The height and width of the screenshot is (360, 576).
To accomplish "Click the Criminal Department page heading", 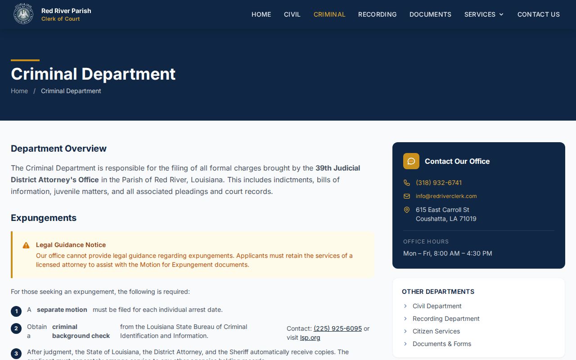I will 93,74.
